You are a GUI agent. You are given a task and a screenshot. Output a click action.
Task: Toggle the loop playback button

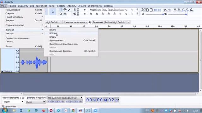click(x=53, y=12)
